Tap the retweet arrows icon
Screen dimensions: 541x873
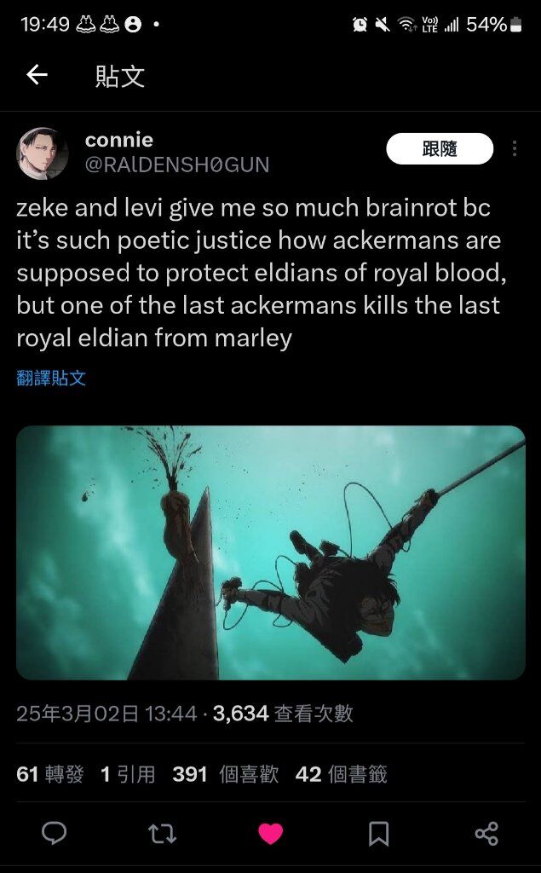pos(162,834)
